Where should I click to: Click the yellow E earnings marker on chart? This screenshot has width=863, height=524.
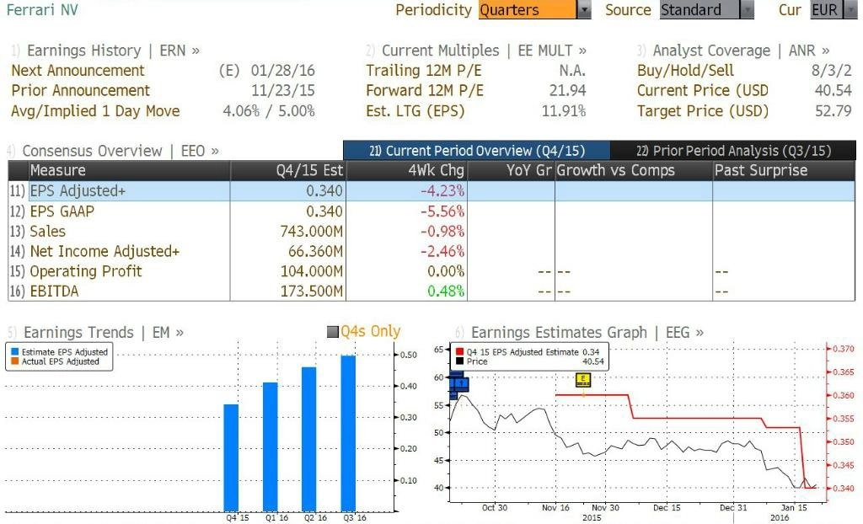click(x=583, y=380)
